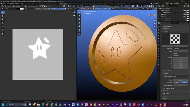Select Clone tool in 3D viewport toolbar
190x107 pixels.
[x=79, y=23]
